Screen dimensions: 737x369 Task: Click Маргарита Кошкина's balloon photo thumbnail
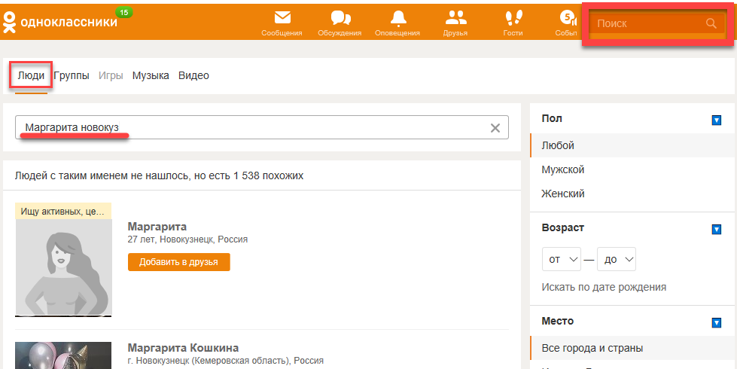point(63,355)
